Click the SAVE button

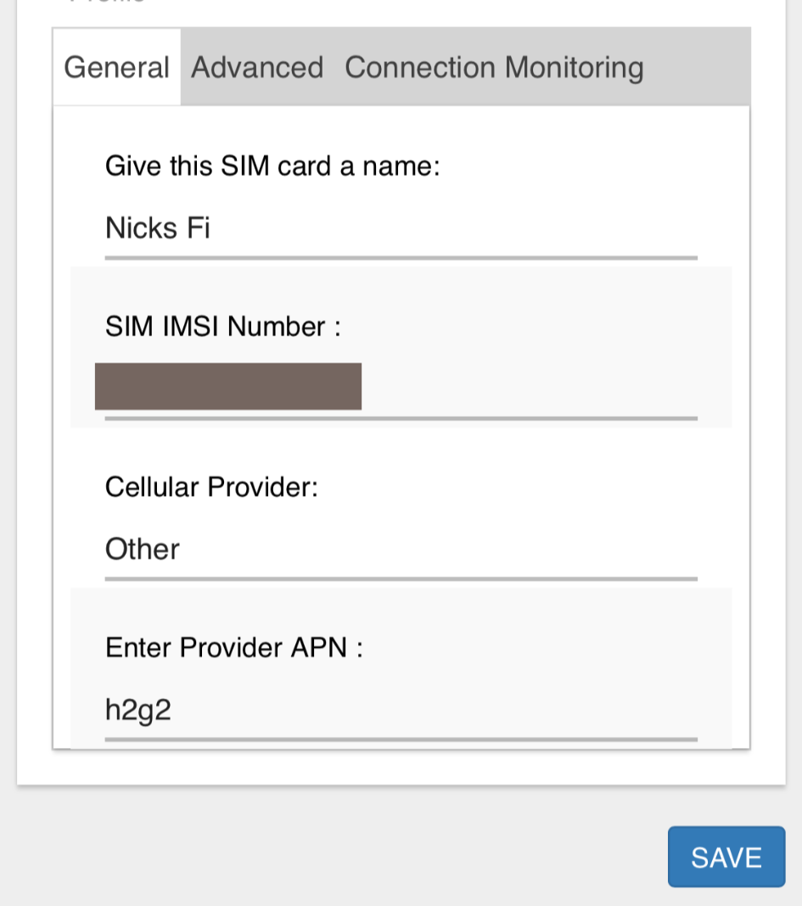[x=726, y=857]
